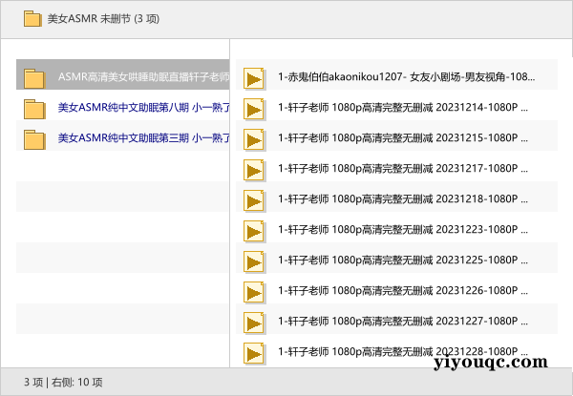Image resolution: width=573 pixels, height=396 pixels.
Task: Click the video icon for the 赤鬼伯伯akaonikou1207 file
Action: click(x=254, y=78)
